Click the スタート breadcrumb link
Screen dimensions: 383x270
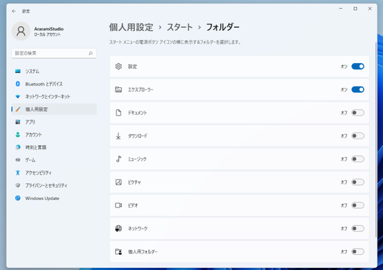(x=180, y=27)
